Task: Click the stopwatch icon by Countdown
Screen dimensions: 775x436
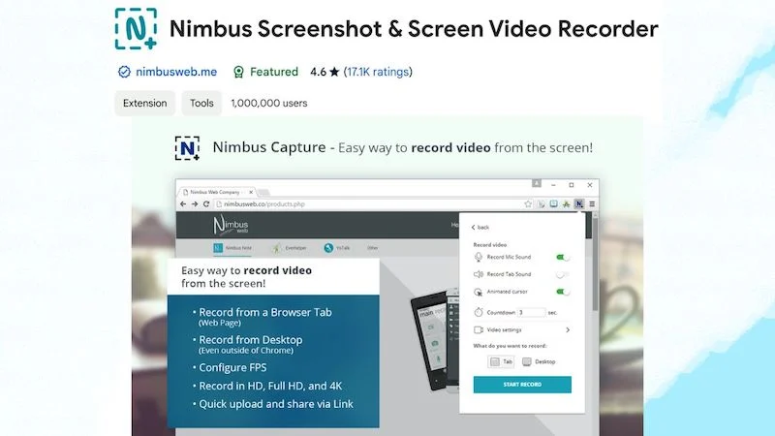Action: point(478,312)
